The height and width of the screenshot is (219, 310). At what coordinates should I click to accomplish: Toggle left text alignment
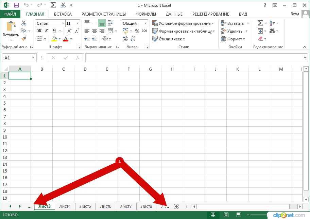(87, 31)
